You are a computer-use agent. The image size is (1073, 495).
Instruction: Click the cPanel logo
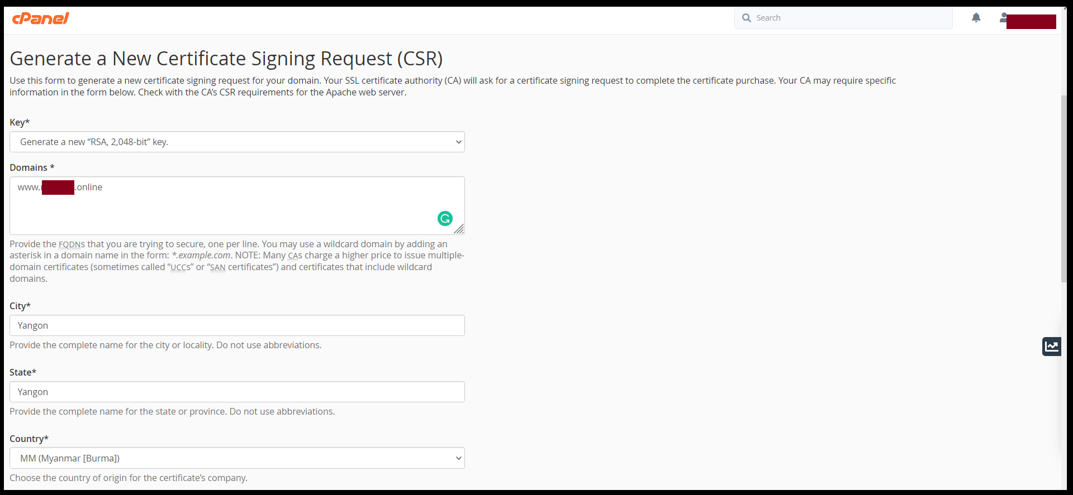pos(40,18)
